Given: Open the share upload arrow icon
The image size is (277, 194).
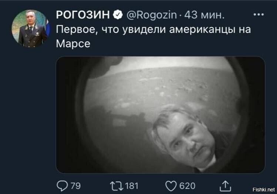Looking at the screenshot, I should (x=225, y=186).
